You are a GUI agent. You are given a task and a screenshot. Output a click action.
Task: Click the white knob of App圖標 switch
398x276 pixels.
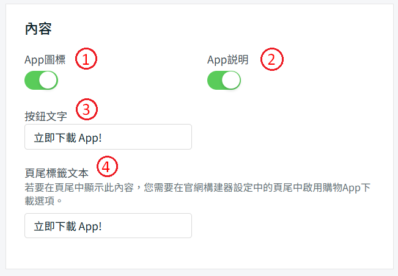pyautogui.click(x=48, y=80)
